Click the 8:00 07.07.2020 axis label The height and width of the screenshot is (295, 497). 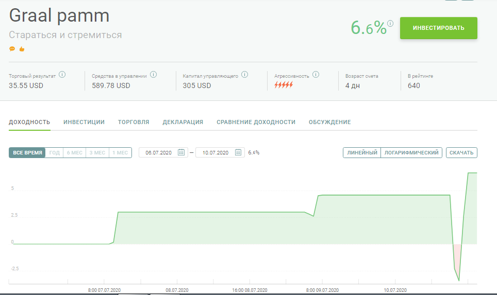104,290
